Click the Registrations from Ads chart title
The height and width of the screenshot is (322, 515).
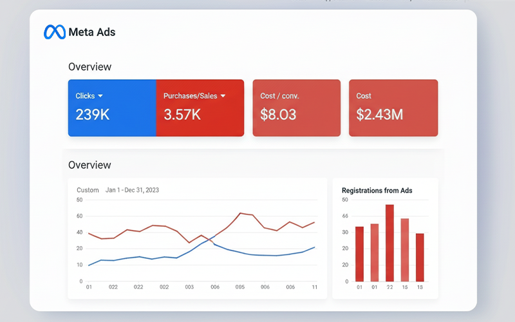pos(377,191)
